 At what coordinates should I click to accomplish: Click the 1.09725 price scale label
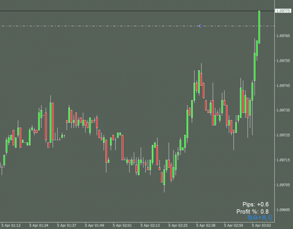pyautogui.click(x=283, y=135)
